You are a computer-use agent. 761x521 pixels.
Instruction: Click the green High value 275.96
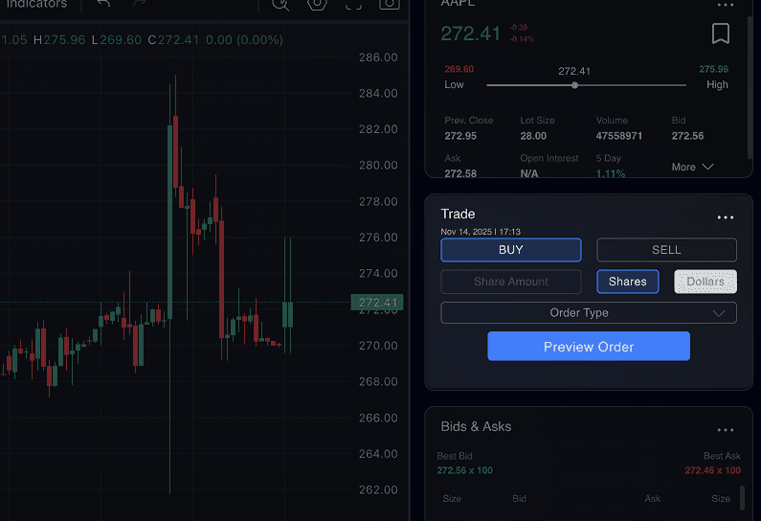coord(713,69)
